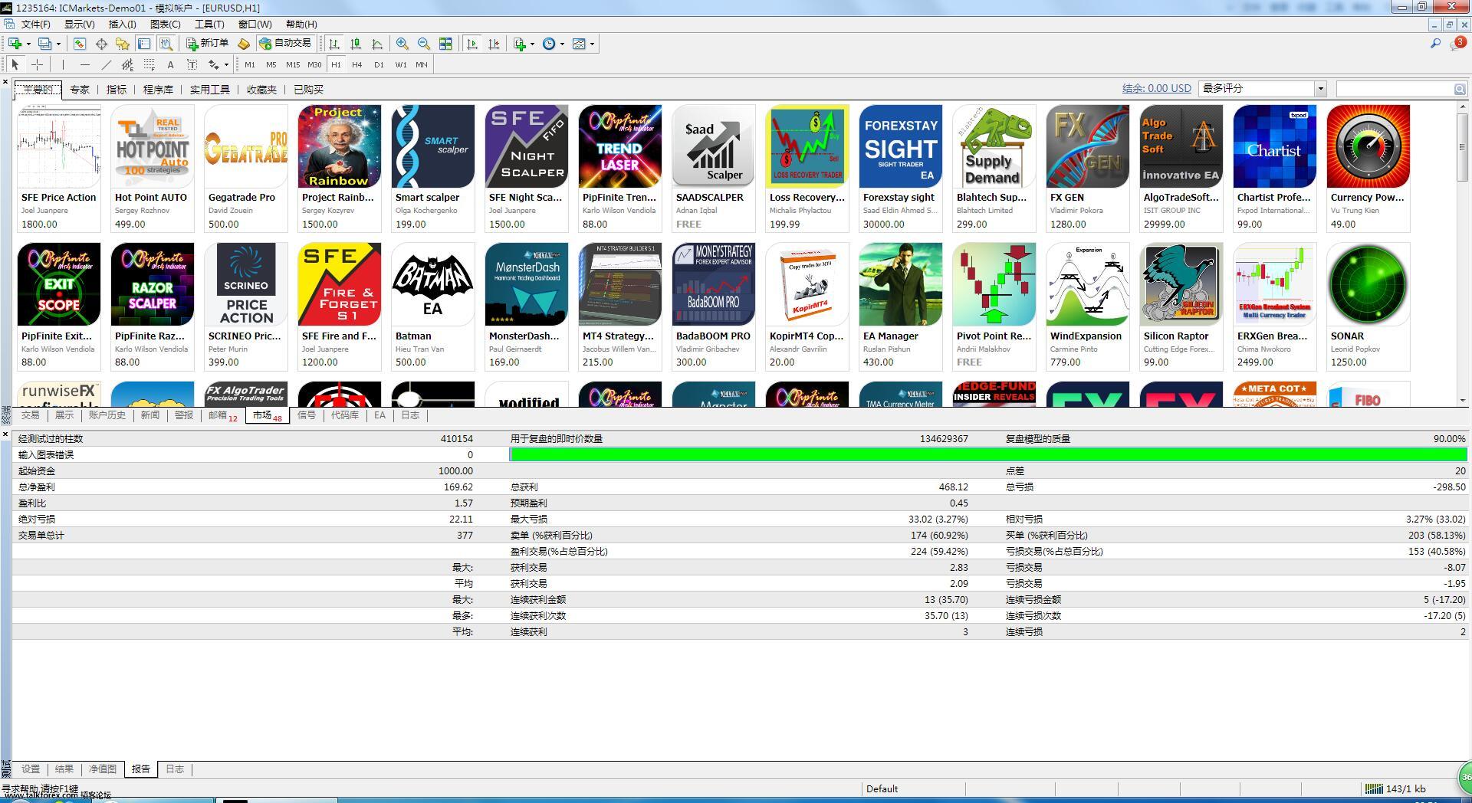Open the 设置 tester tab
Image resolution: width=1472 pixels, height=803 pixels.
[30, 769]
